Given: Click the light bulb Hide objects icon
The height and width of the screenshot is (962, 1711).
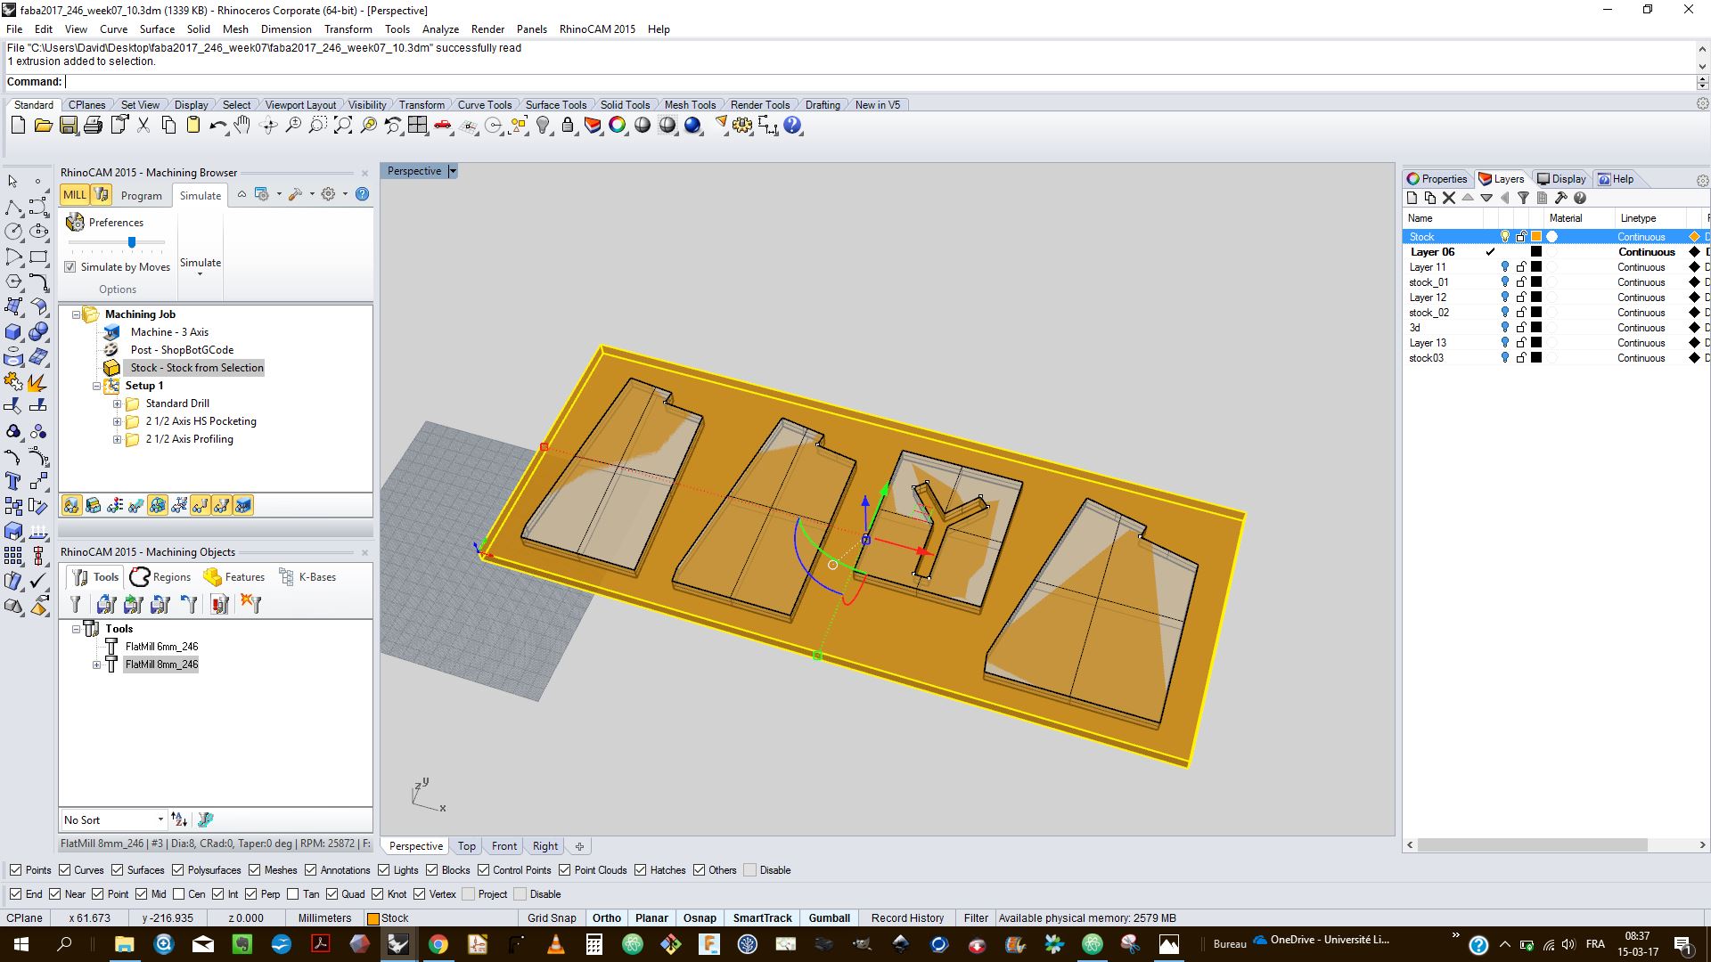Looking at the screenshot, I should pyautogui.click(x=544, y=126).
